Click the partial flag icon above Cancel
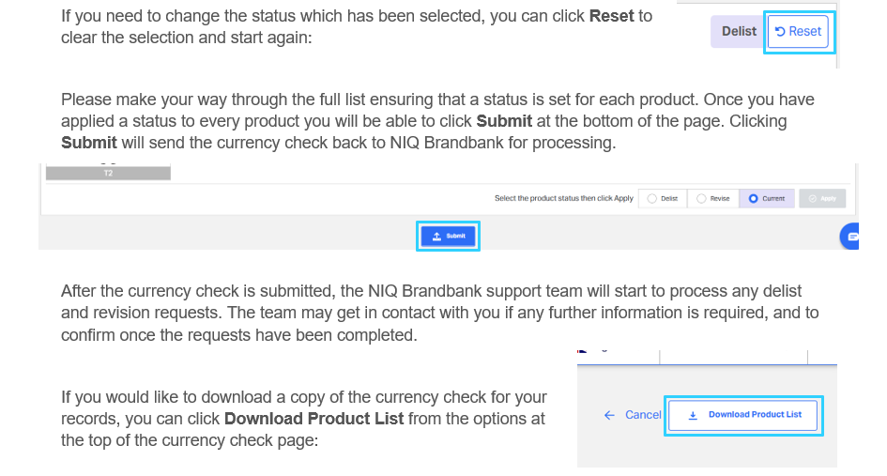 pyautogui.click(x=582, y=351)
